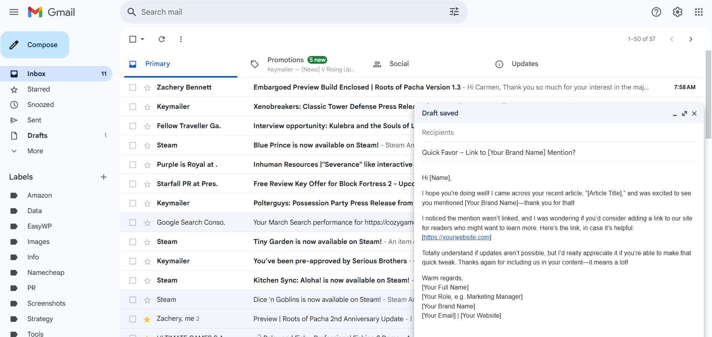Click the 5 new Promotions badge
712x337 pixels.
317,60
